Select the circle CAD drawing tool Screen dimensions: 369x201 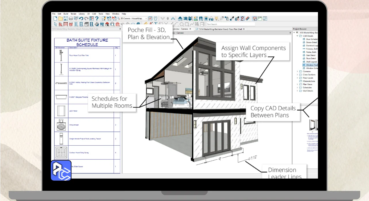181,24
